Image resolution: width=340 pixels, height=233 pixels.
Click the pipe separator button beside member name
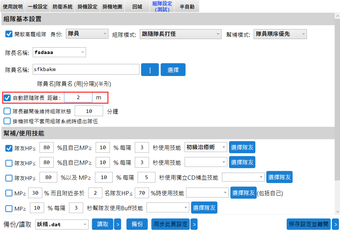[x=150, y=70]
